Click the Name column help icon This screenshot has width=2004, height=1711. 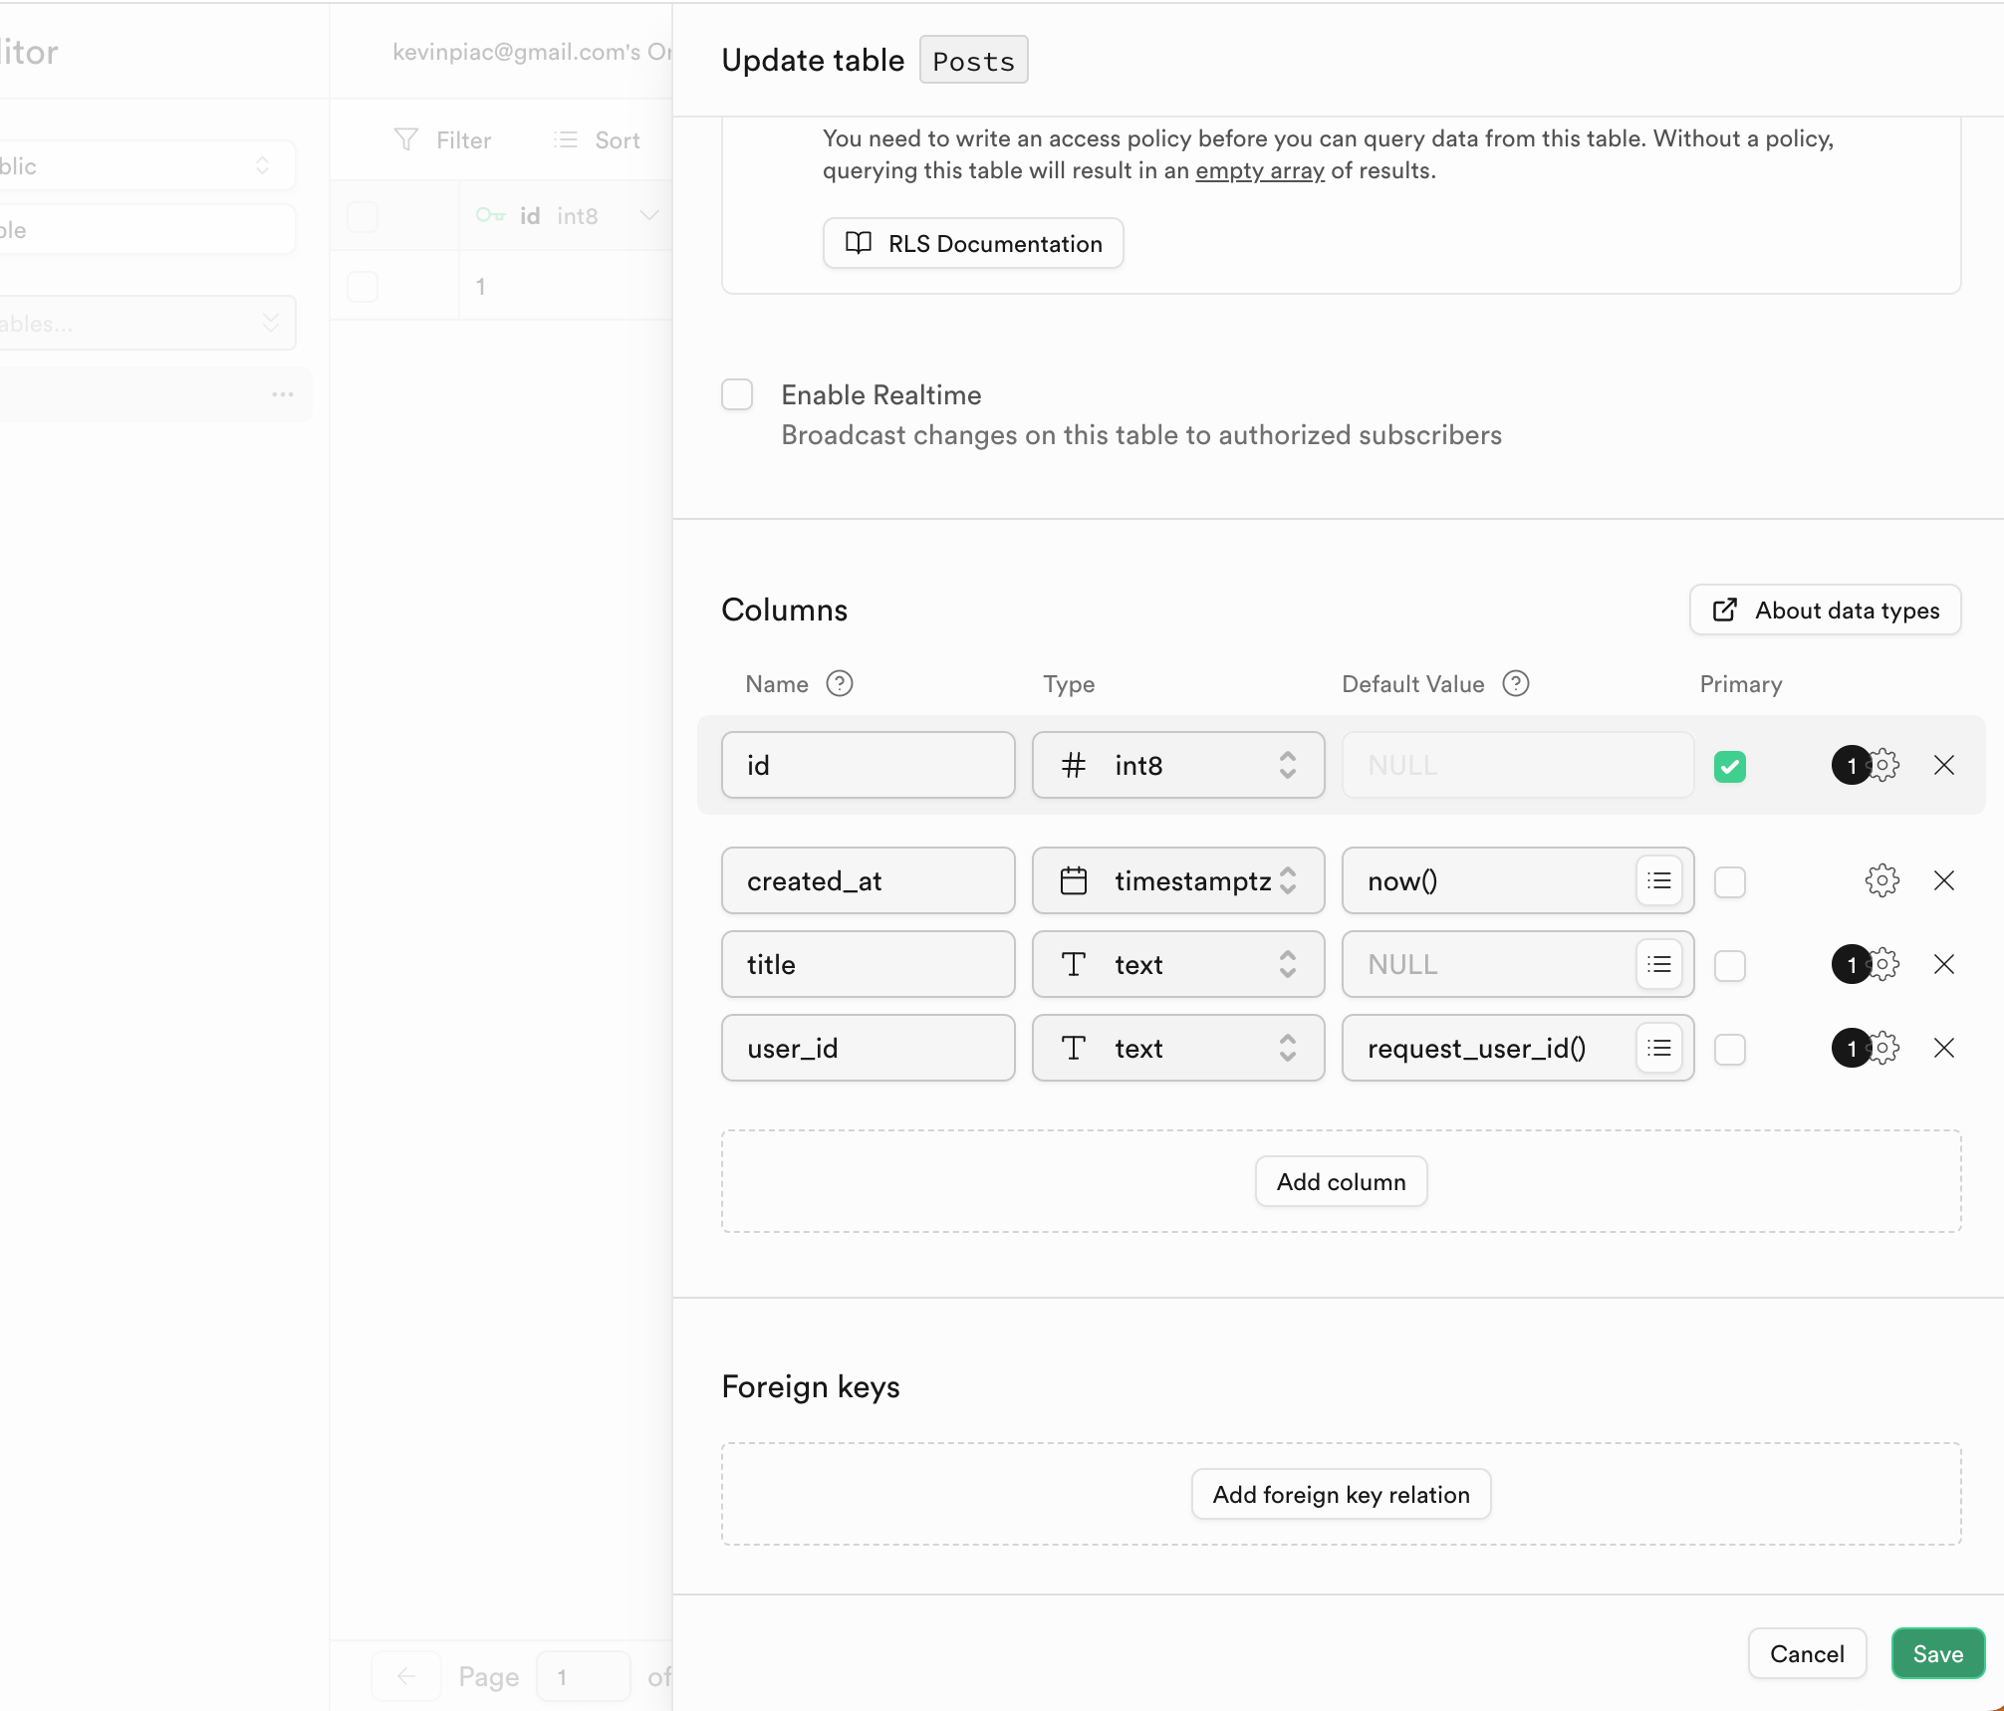click(840, 683)
